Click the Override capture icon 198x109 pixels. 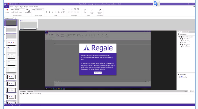(x=28, y=11)
